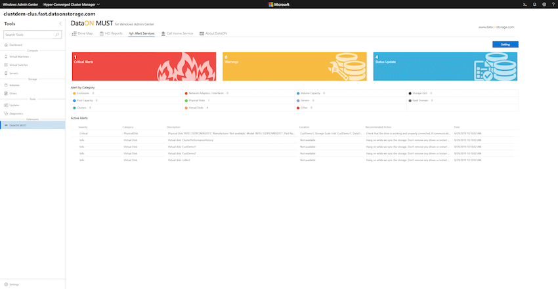
Task: Sort alerts by the Description column header
Action: pos(173,126)
